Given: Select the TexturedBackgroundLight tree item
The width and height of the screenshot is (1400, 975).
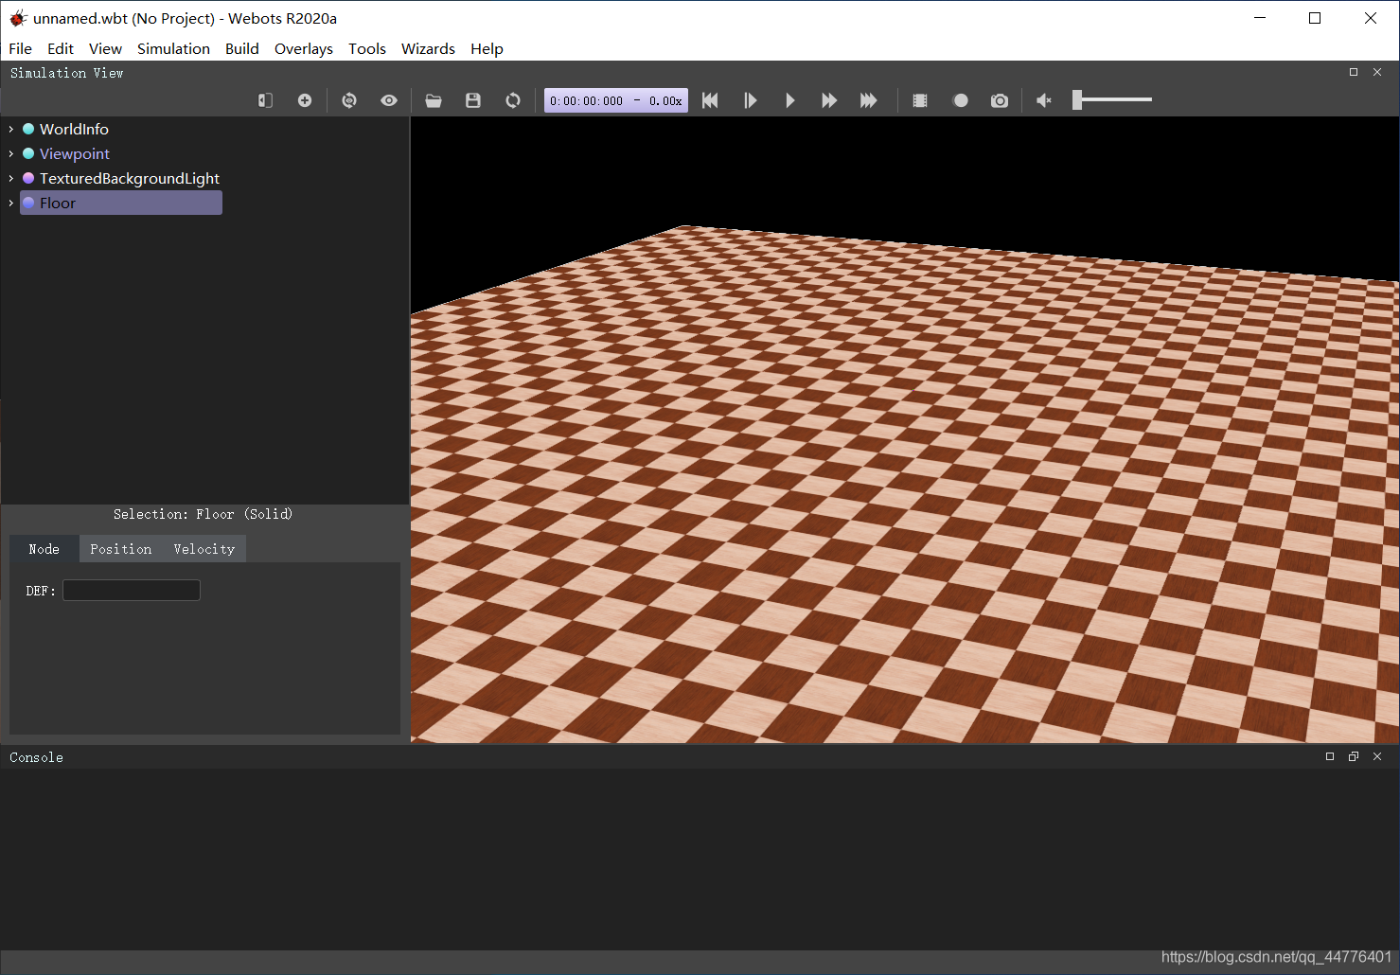Looking at the screenshot, I should (130, 178).
